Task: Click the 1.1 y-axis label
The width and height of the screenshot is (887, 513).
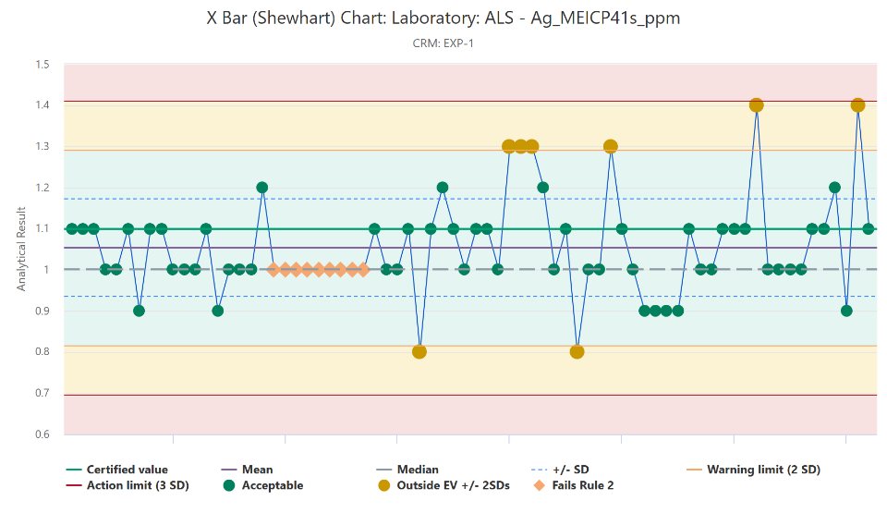Action: 43,228
